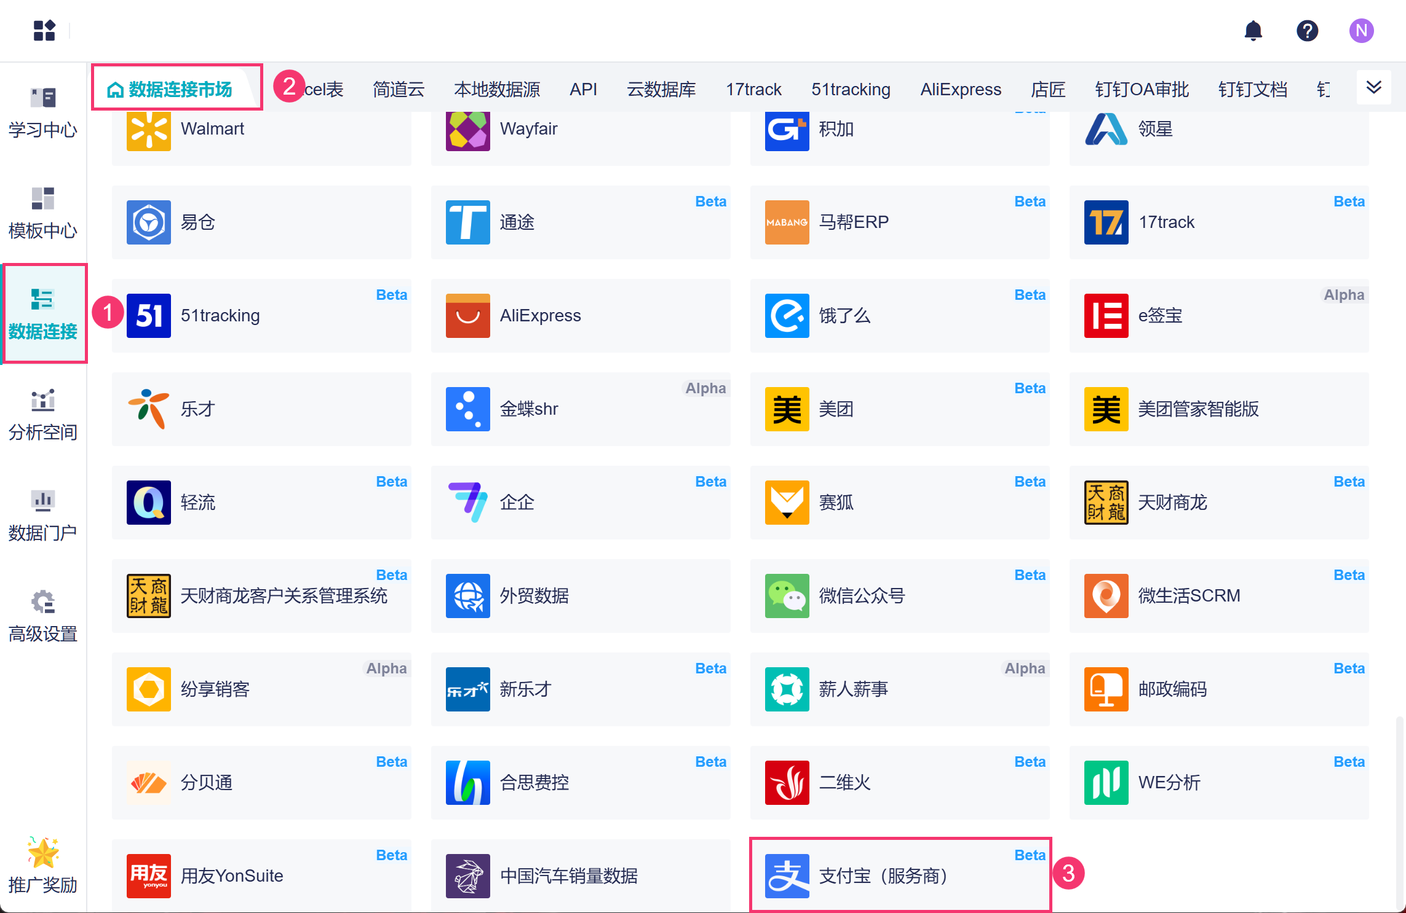Open the 分贝通 connector

coord(261,783)
